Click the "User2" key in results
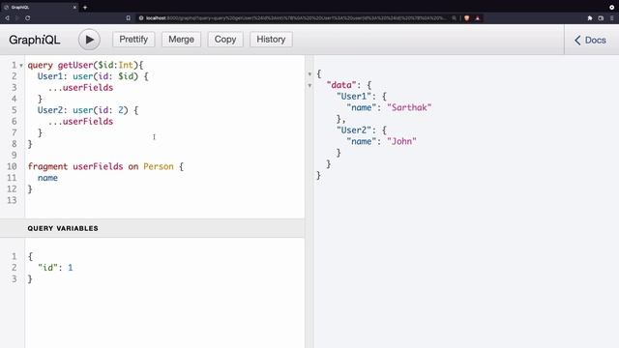Image resolution: width=619 pixels, height=348 pixels. 354,130
